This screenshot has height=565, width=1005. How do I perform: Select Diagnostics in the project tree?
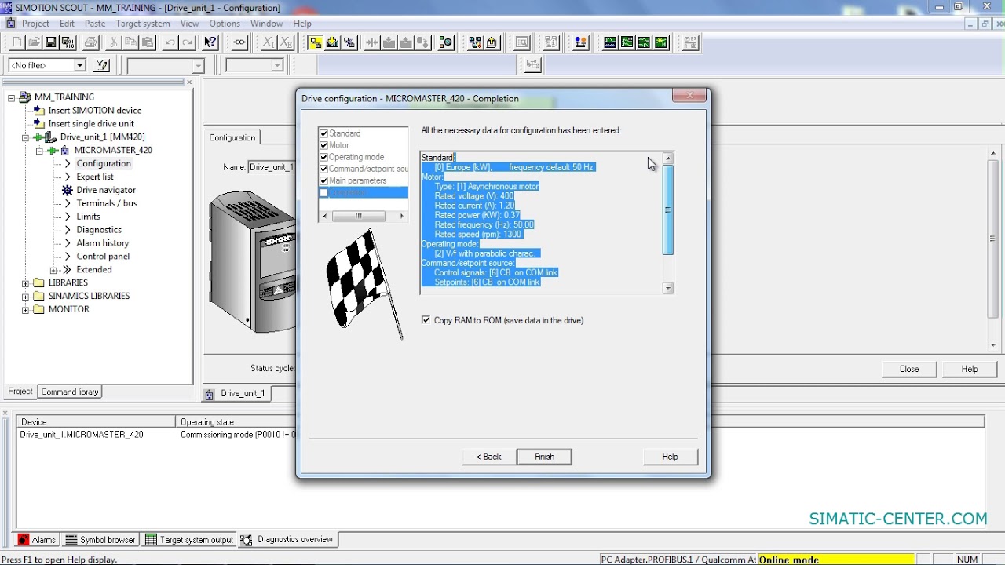[99, 230]
